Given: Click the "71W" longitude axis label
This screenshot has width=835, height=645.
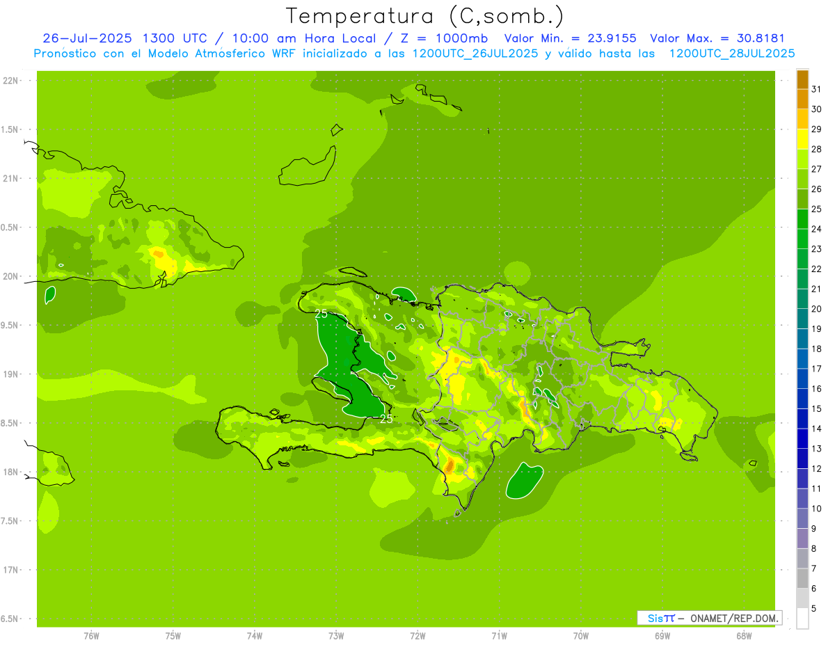Looking at the screenshot, I should click(x=499, y=636).
